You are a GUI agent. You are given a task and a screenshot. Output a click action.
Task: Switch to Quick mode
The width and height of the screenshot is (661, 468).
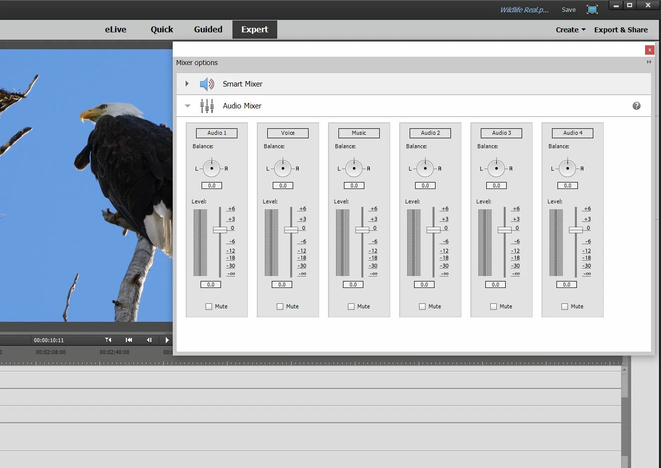point(162,29)
